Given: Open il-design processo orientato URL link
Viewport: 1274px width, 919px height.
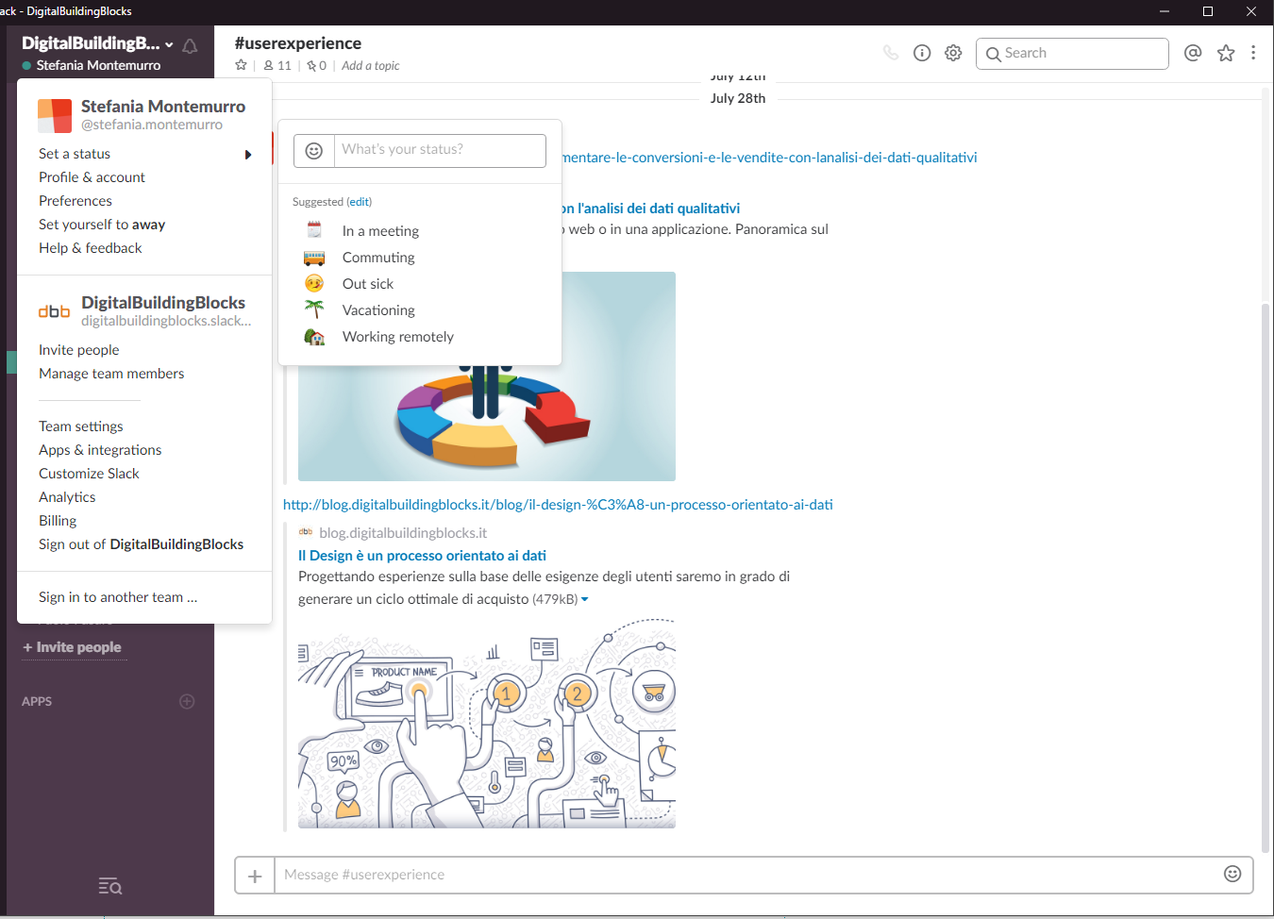Looking at the screenshot, I should click(558, 505).
